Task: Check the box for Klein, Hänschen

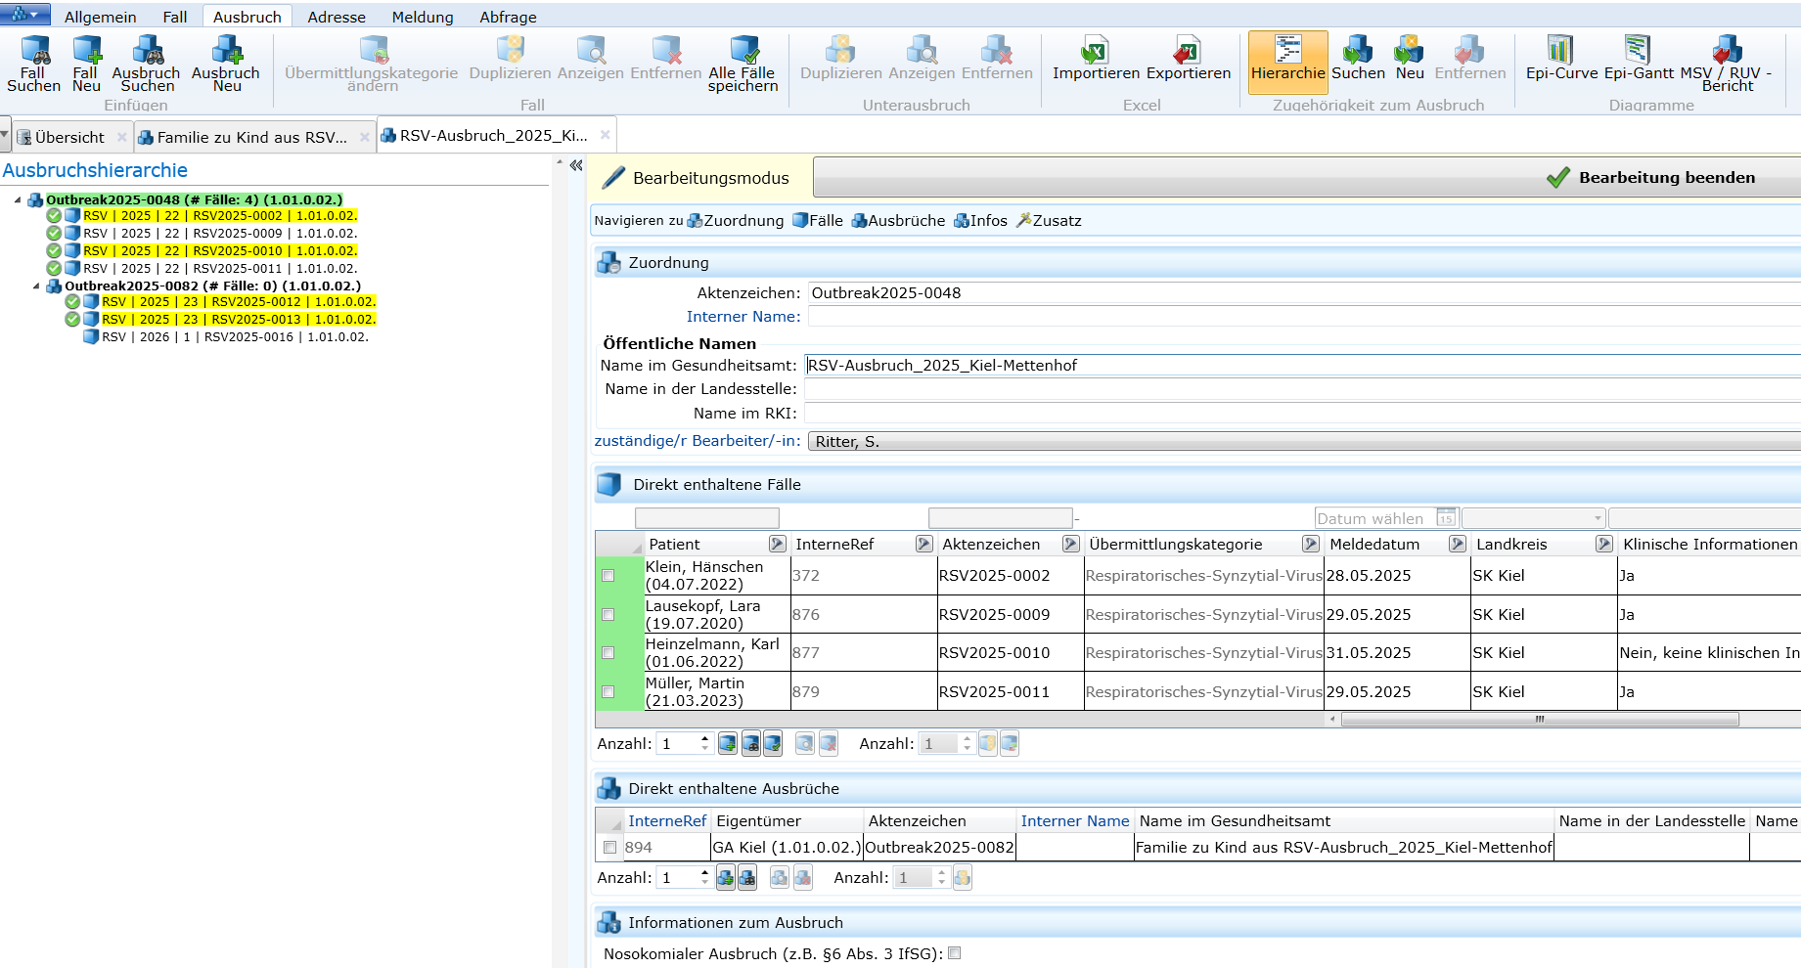Action: coord(608,576)
